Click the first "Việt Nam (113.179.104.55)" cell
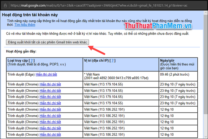This screenshot has height=139, width=208. click(x=121, y=85)
